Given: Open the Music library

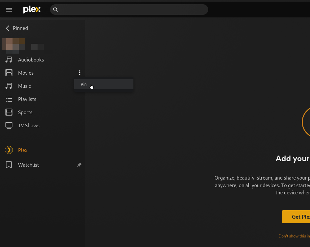Looking at the screenshot, I should [24, 86].
